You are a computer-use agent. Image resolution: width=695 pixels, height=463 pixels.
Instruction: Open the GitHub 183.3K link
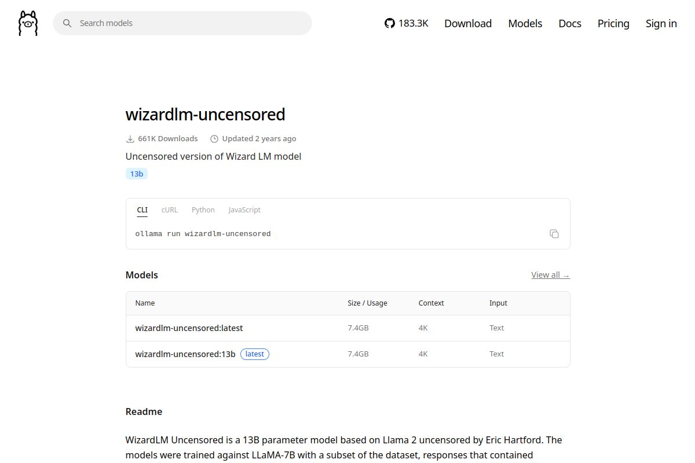(x=407, y=23)
